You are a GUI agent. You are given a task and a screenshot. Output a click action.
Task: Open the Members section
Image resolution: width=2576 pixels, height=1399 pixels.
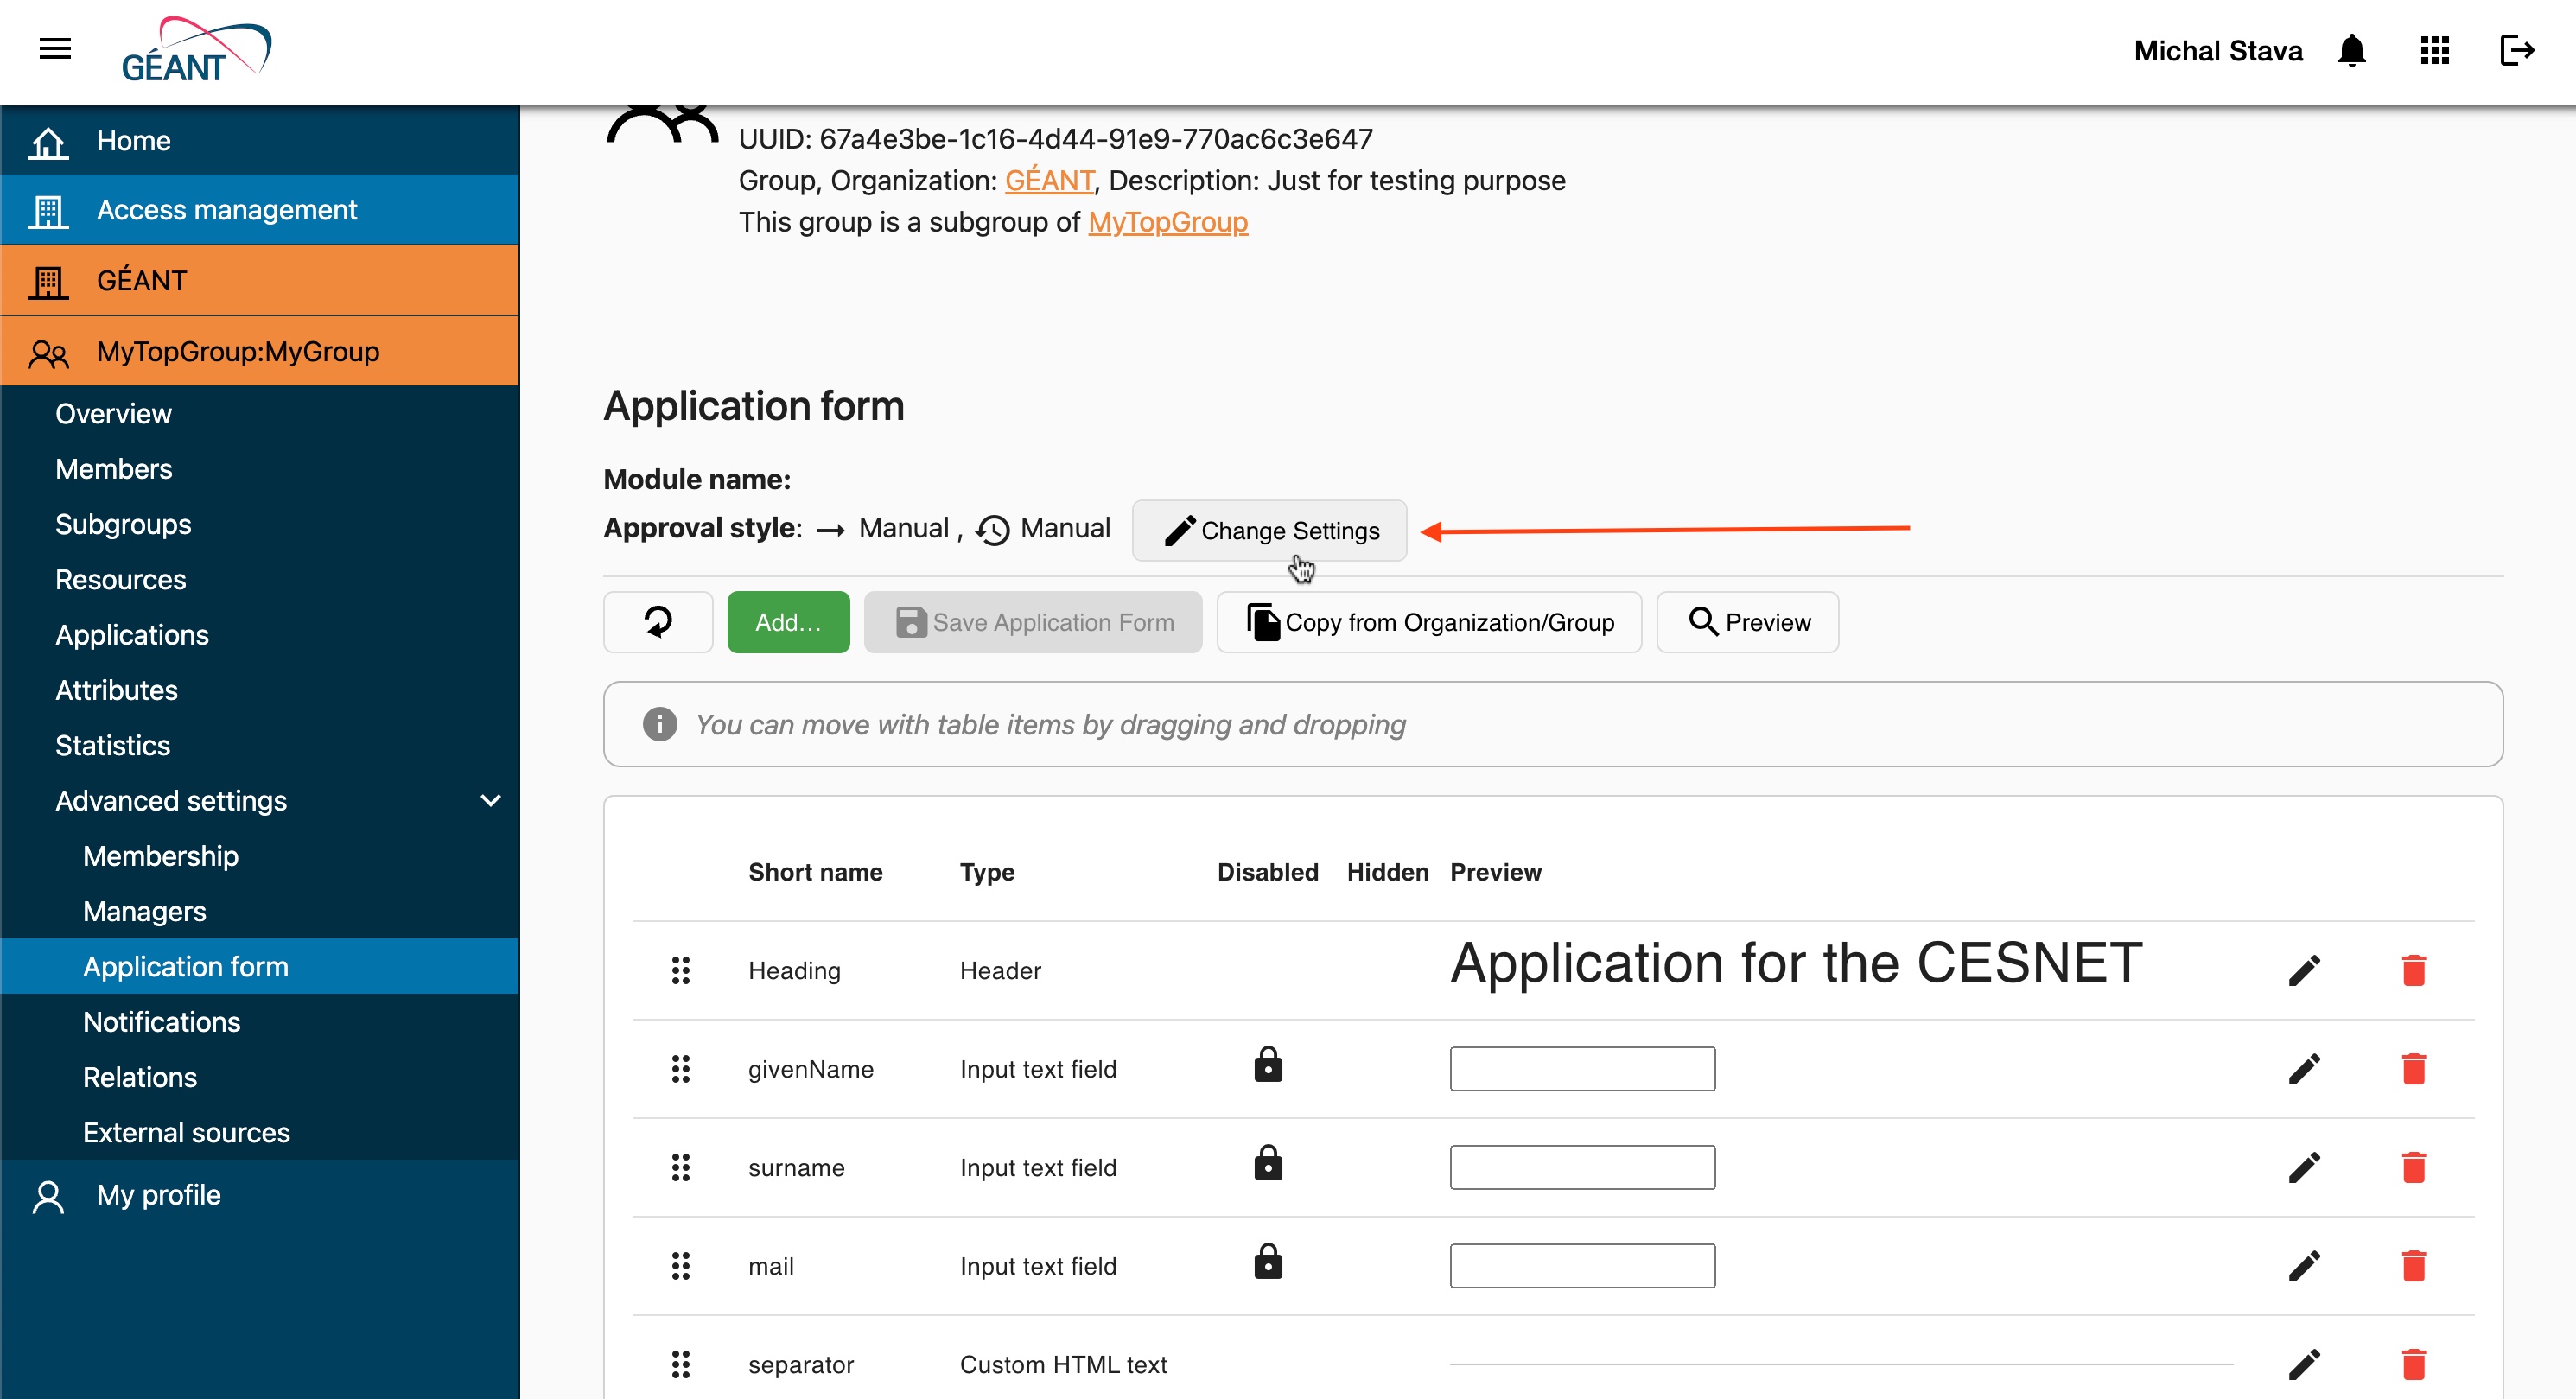click(x=260, y=469)
